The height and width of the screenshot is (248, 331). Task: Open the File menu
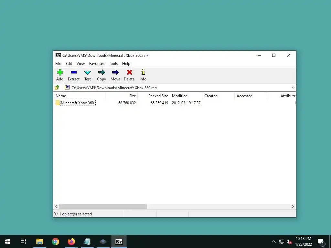coord(58,64)
